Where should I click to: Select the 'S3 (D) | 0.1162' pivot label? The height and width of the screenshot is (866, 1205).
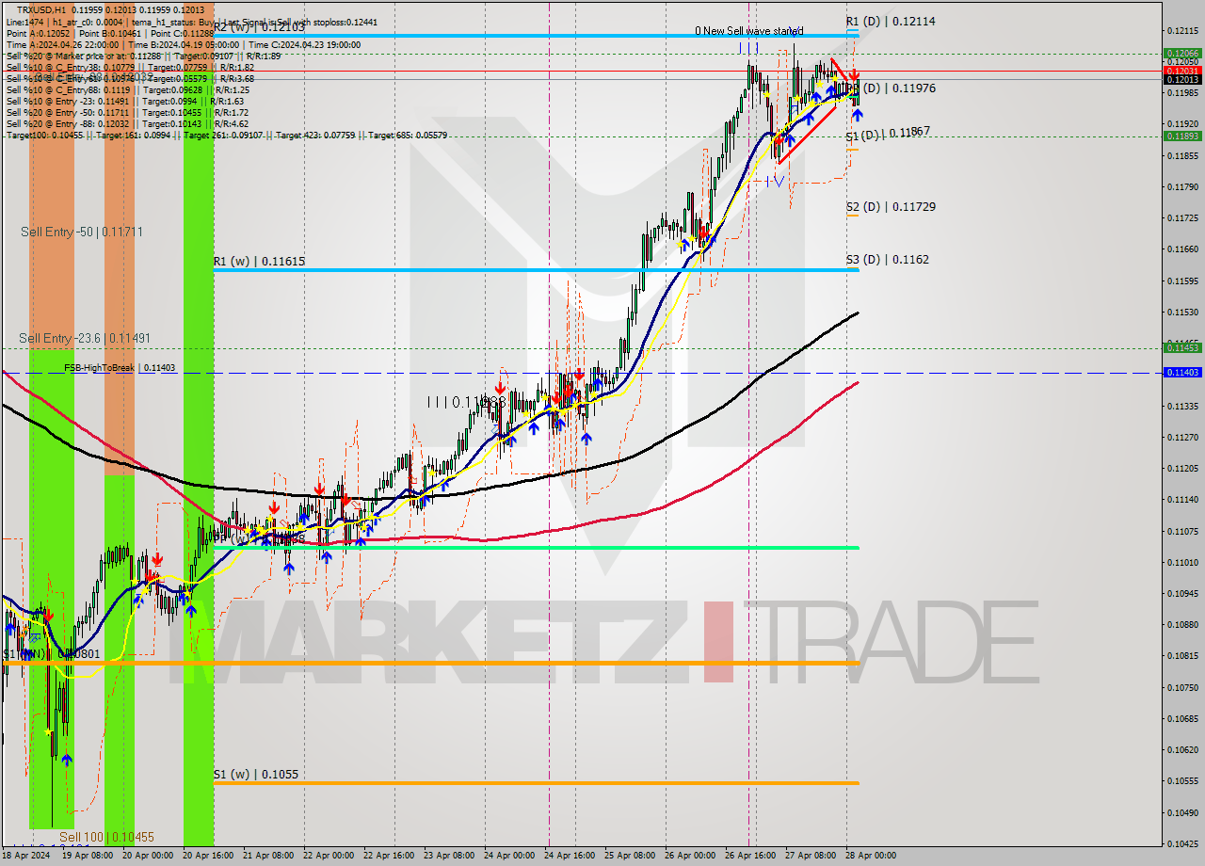tap(887, 259)
